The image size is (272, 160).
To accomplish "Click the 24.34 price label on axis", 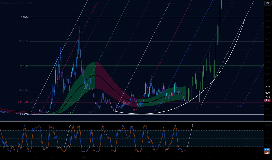I will 267,86.
